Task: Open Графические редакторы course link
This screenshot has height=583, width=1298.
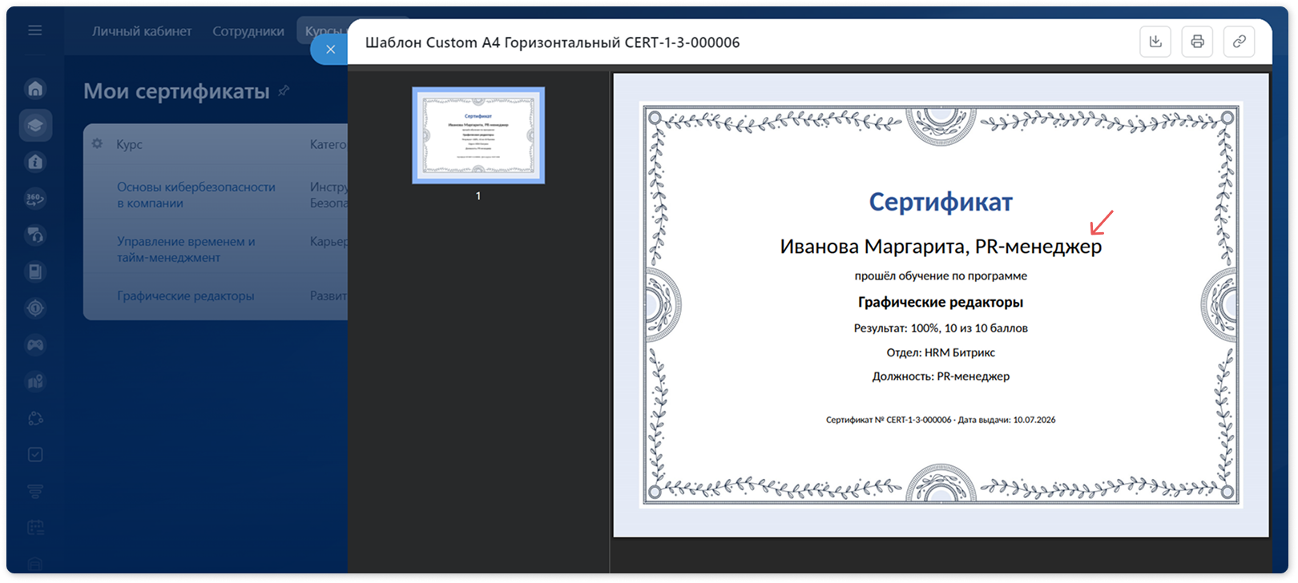Action: pos(185,296)
